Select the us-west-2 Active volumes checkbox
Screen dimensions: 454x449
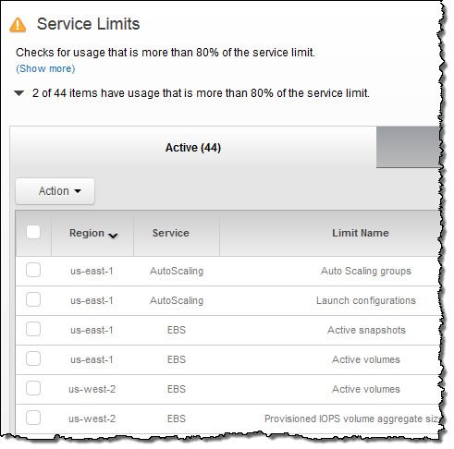point(33,388)
